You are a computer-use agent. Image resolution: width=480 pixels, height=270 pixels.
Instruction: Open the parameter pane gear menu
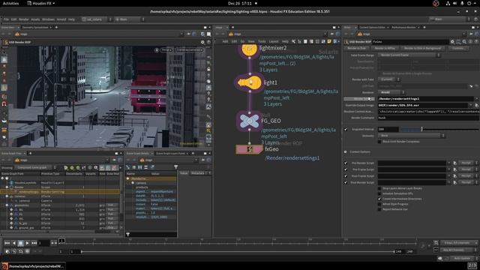[452, 42]
